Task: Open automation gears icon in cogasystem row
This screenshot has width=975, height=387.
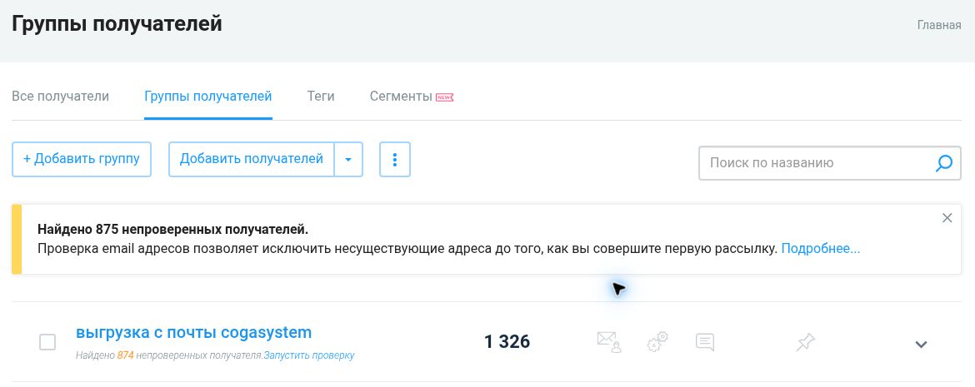Action: [x=657, y=342]
